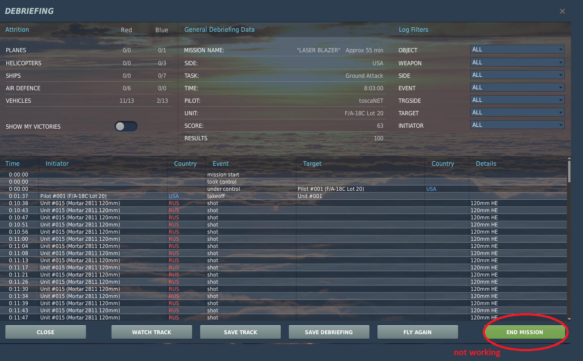Screen dimensions: 583x361
Task: Click the event log scrollbar thumb
Action: tap(569, 171)
